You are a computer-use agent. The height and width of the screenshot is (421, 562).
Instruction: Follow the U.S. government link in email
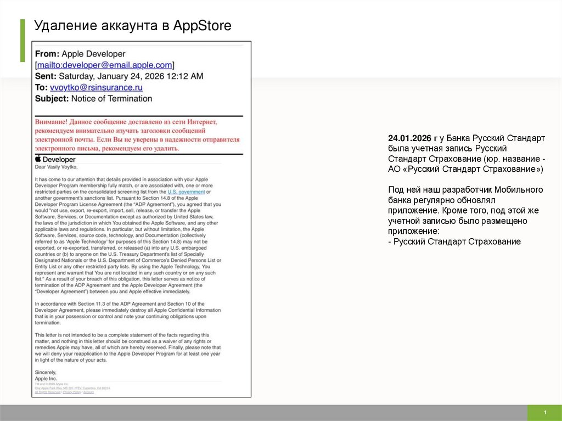click(x=186, y=192)
